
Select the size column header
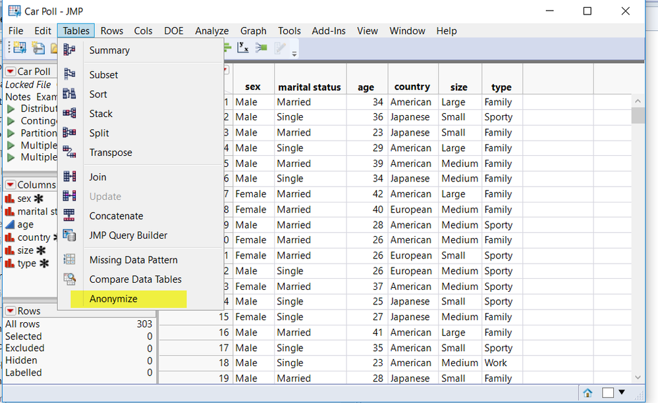(x=459, y=87)
